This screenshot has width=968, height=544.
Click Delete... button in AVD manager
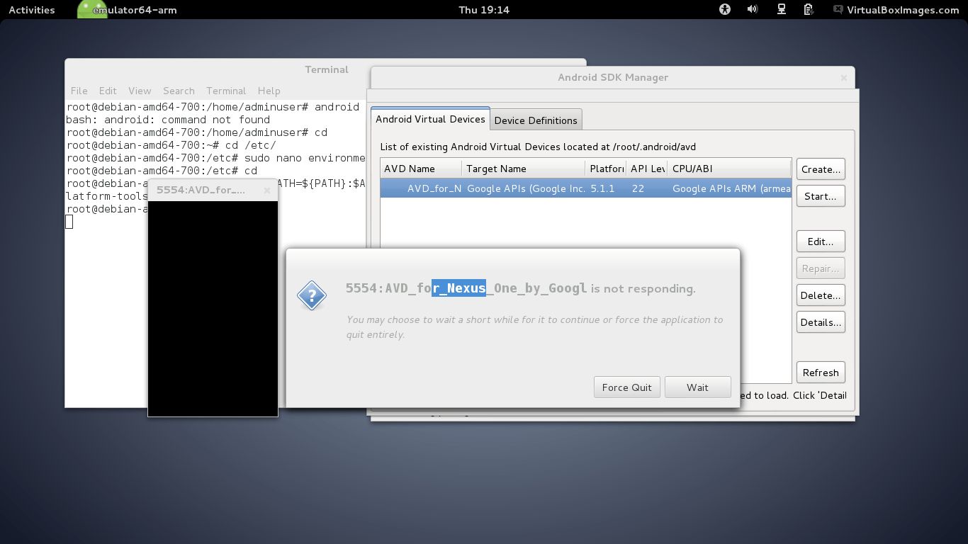click(x=821, y=295)
